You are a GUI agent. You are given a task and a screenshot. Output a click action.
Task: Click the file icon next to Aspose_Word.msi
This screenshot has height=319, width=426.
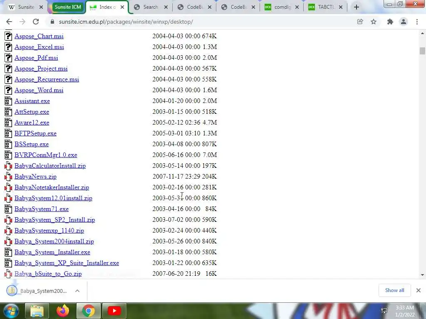(8, 90)
